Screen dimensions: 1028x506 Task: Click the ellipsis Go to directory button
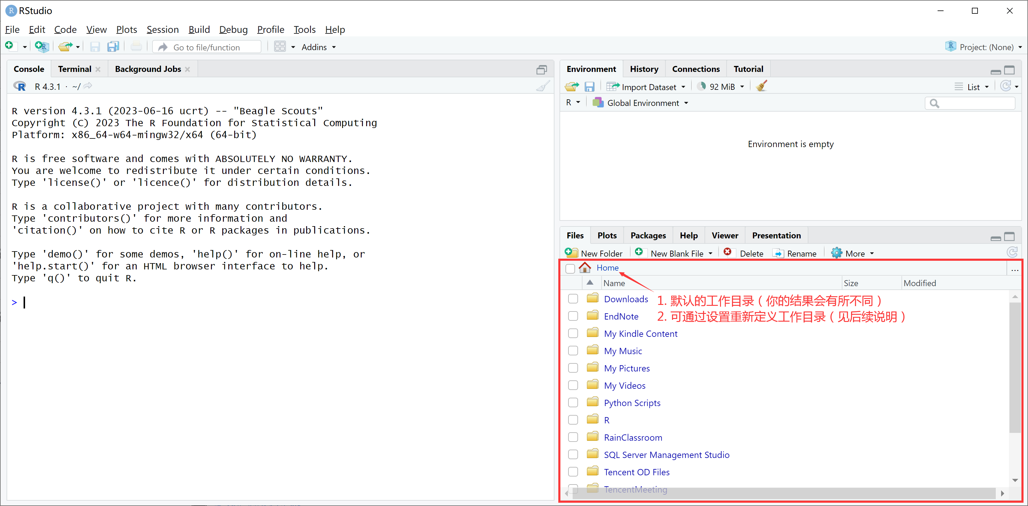(1015, 270)
